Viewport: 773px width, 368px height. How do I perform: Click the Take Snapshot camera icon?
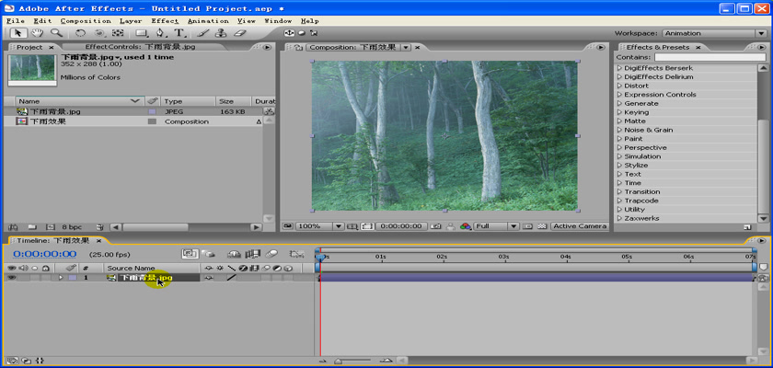pos(435,226)
